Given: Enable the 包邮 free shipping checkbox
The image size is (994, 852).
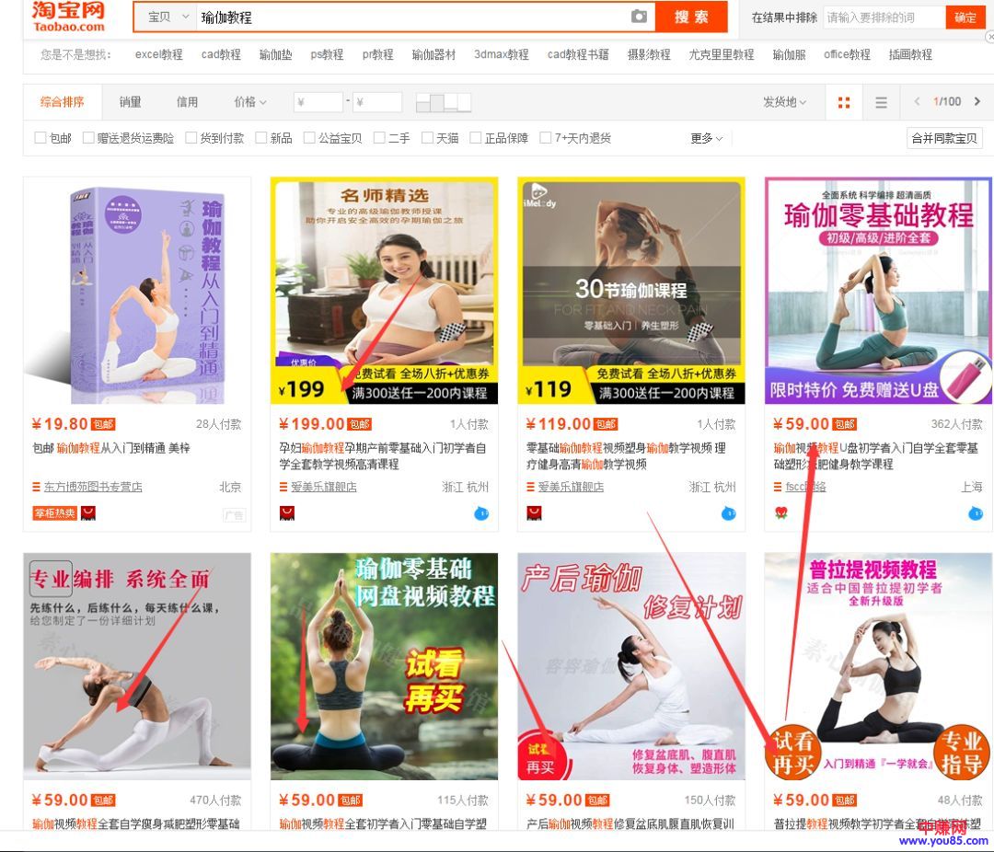Looking at the screenshot, I should (x=40, y=138).
